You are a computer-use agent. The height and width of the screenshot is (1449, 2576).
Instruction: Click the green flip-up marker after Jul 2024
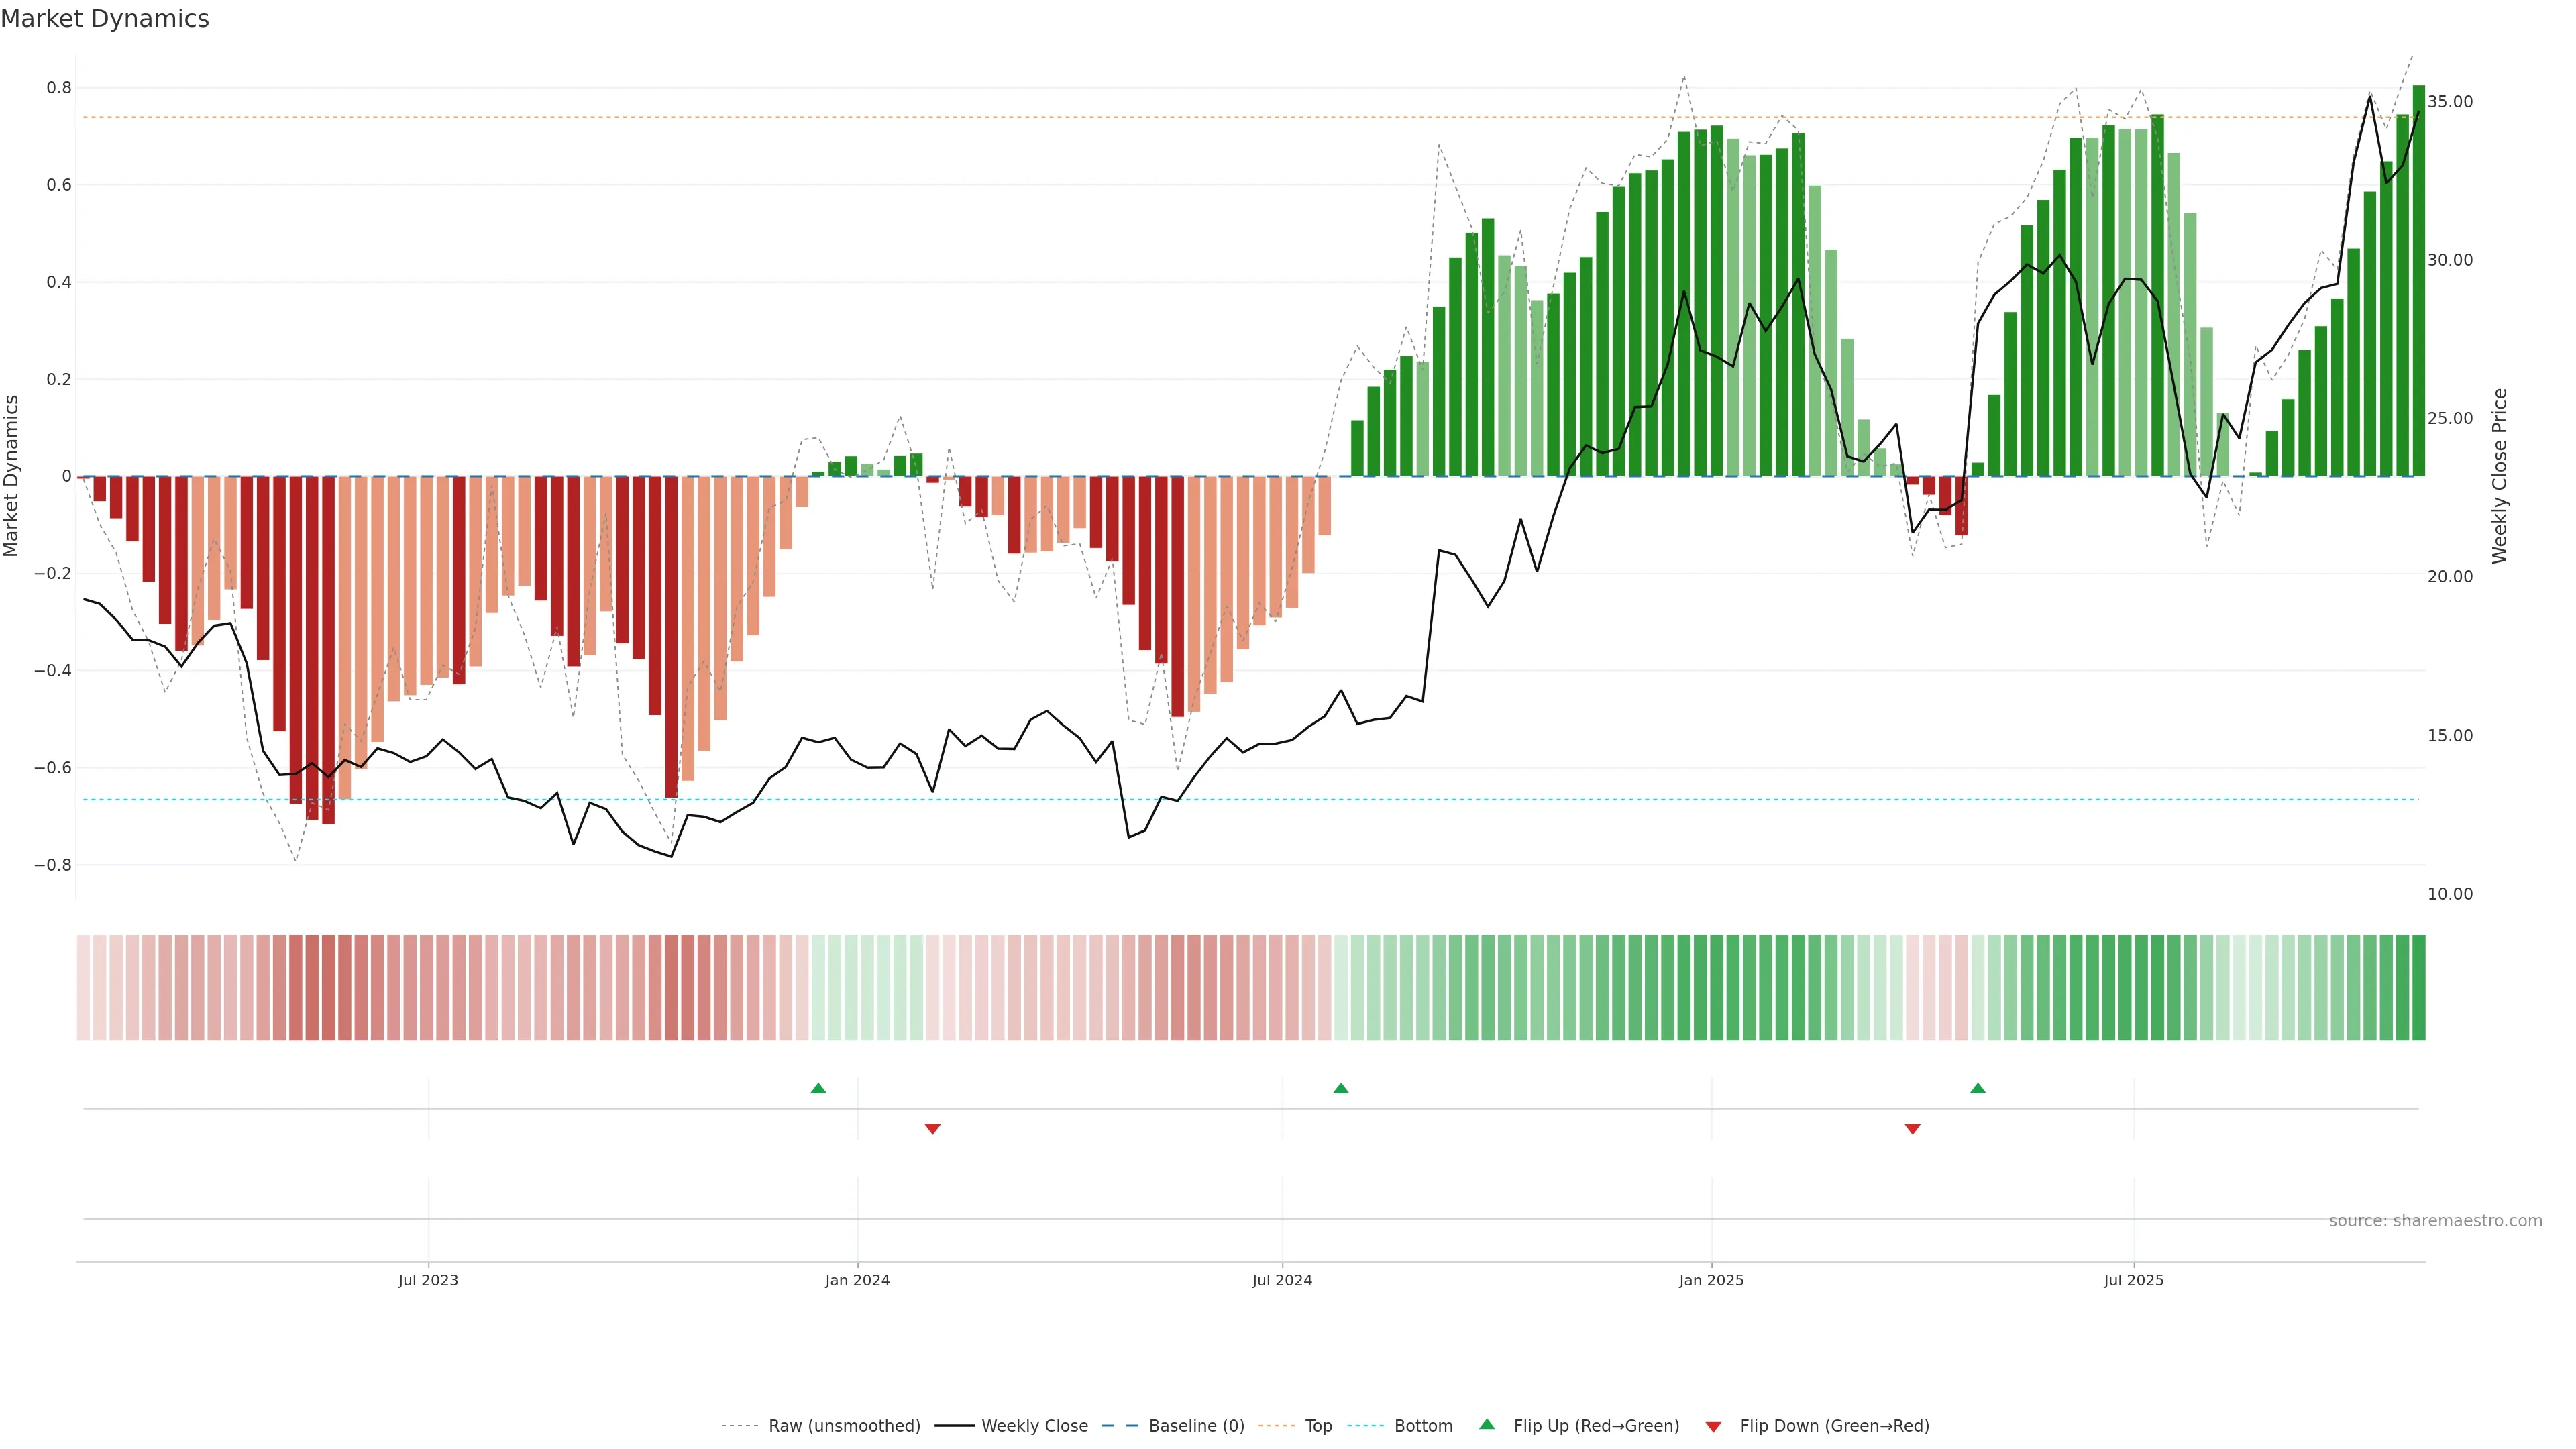(1341, 1088)
